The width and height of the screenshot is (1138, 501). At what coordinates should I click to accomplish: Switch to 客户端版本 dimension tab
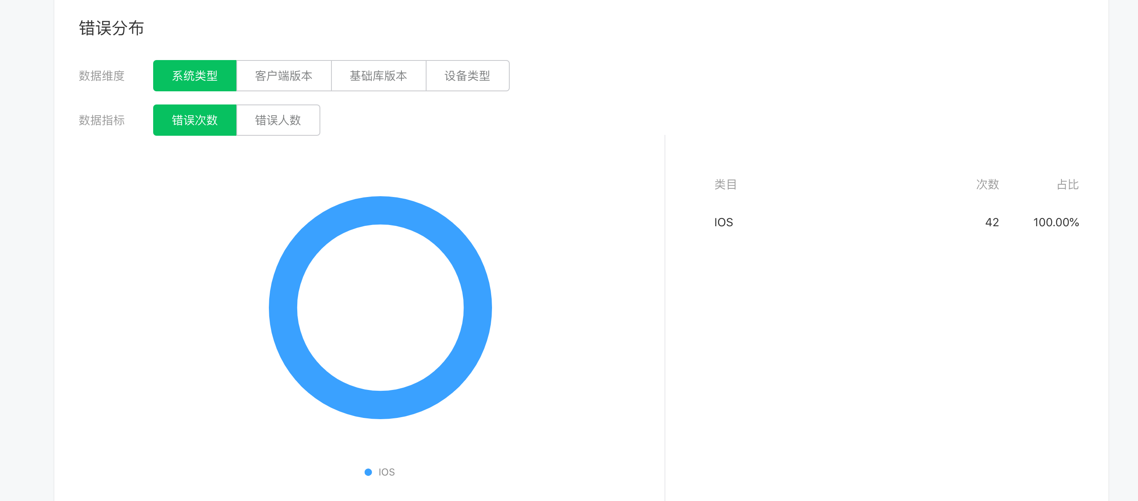click(284, 76)
